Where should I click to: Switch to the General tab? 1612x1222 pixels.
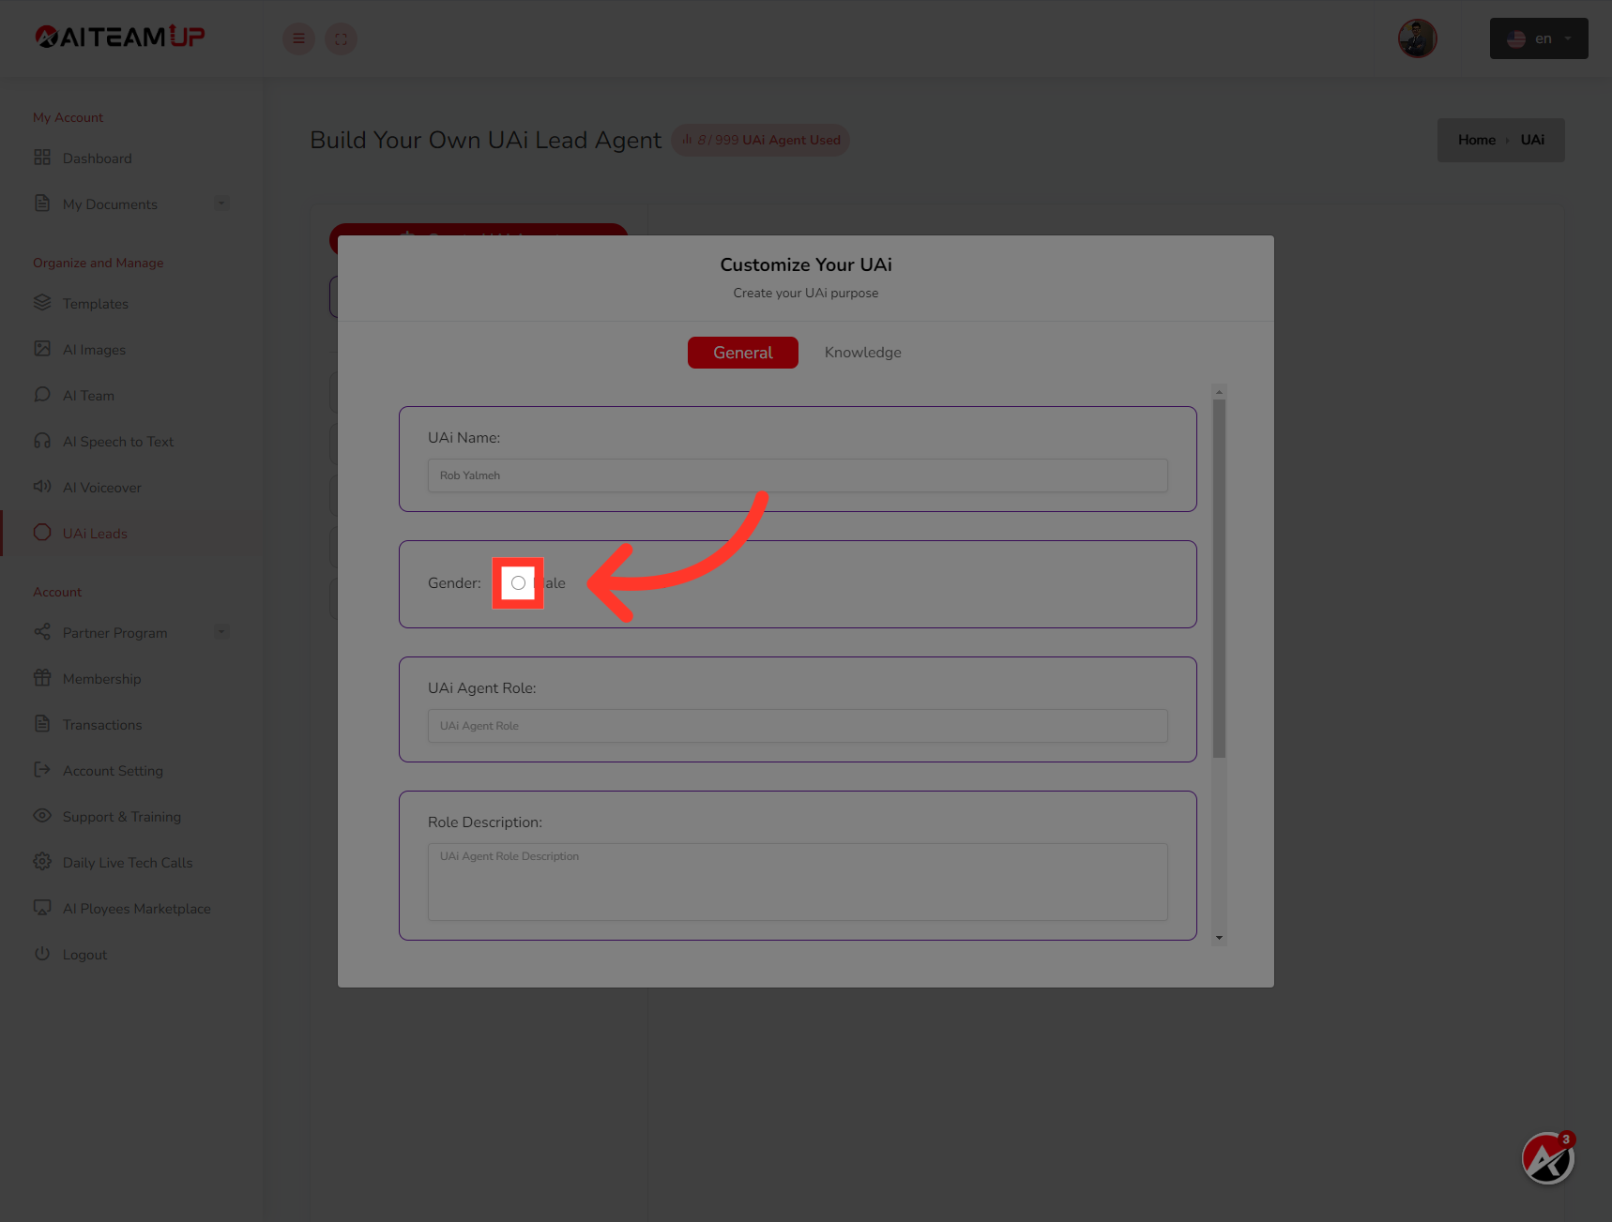pyautogui.click(x=743, y=353)
